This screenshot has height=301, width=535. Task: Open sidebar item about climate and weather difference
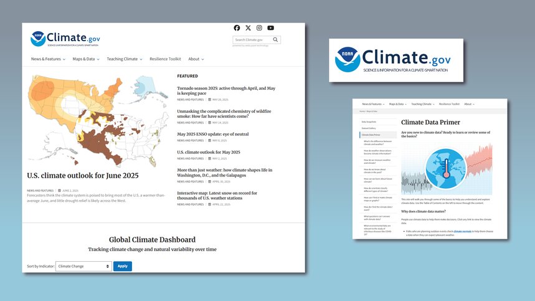[x=377, y=143]
